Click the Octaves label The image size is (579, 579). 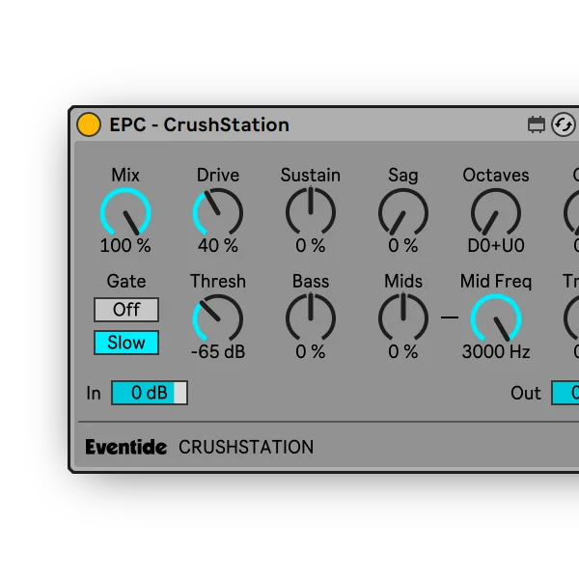point(496,175)
